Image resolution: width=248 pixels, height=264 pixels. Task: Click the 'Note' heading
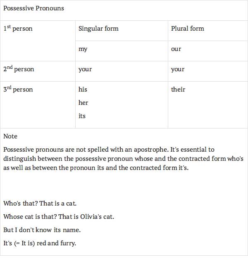(10, 136)
